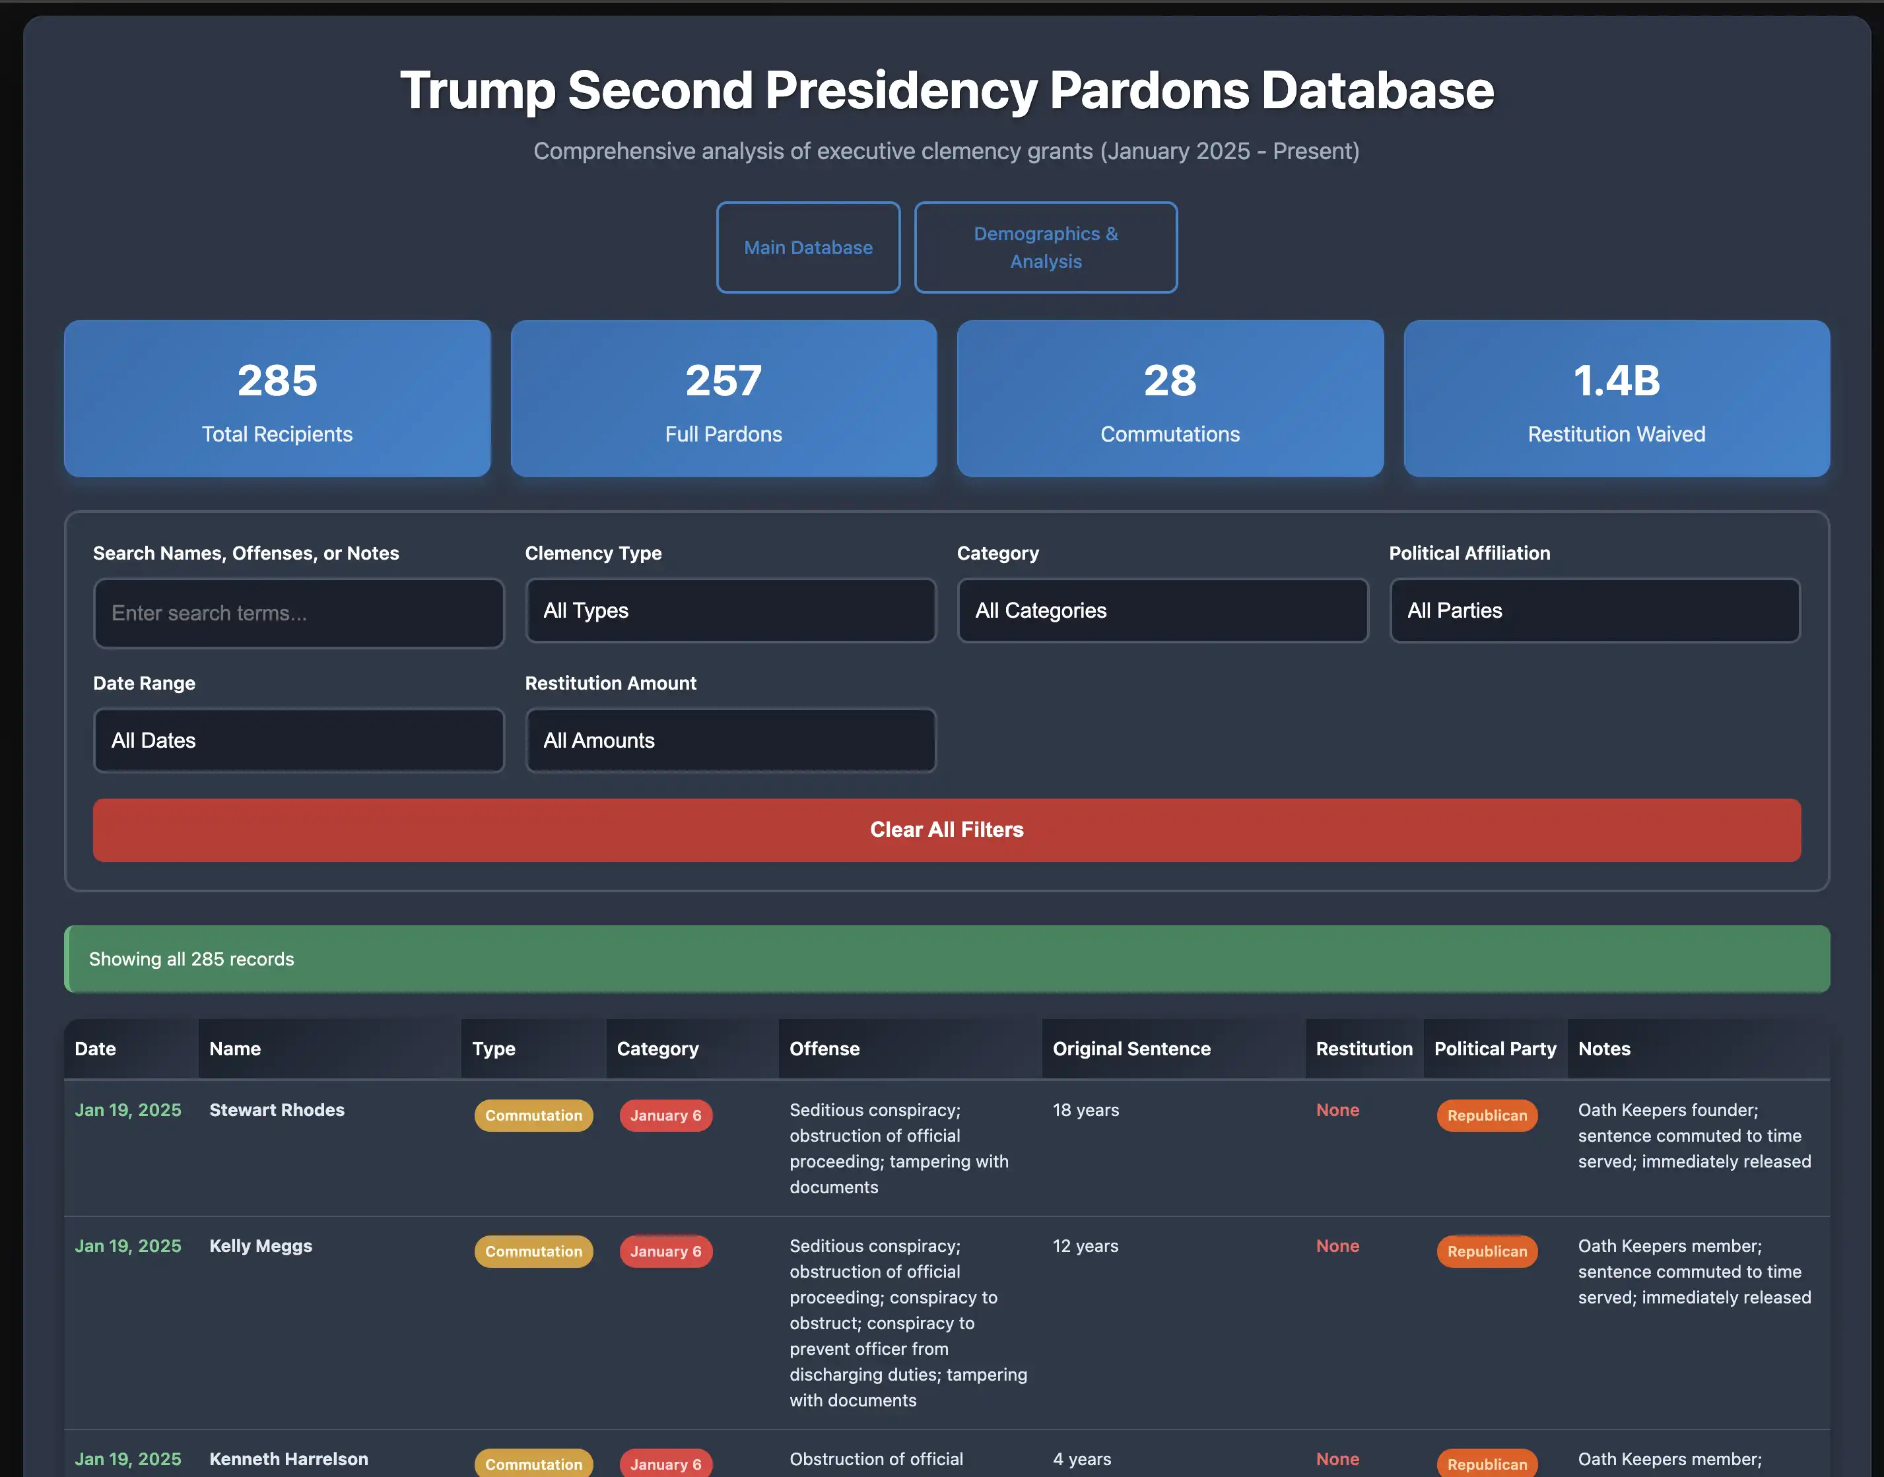Click the Trump Second Presidency Pardons Database title
This screenshot has height=1477, width=1884.
[x=947, y=90]
